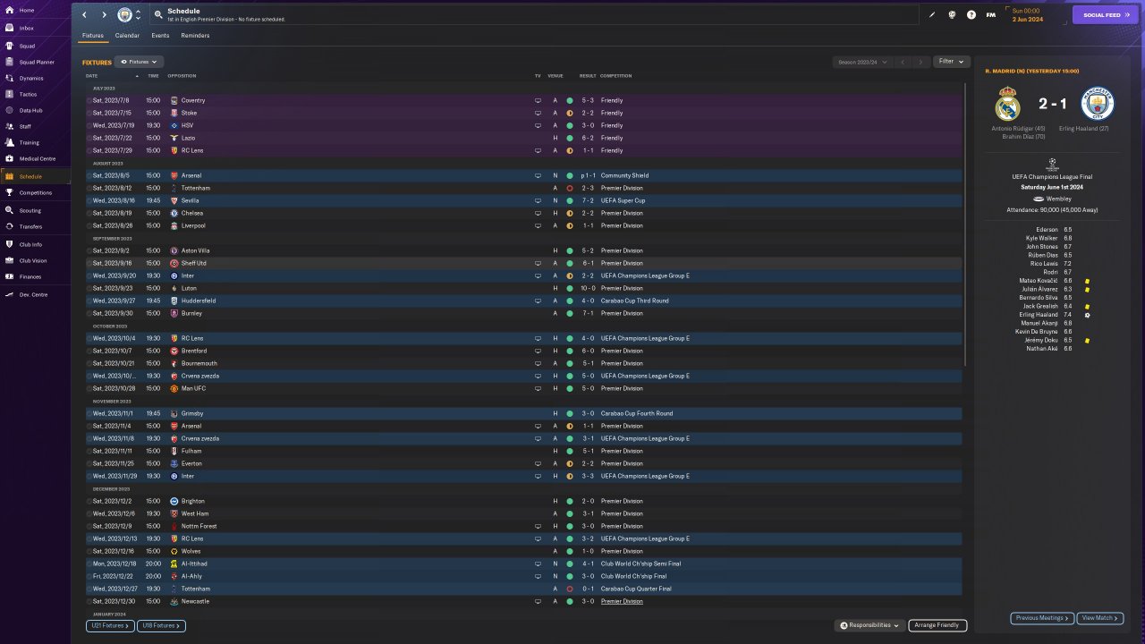Image resolution: width=1145 pixels, height=644 pixels.
Task: Open the help question mark icon
Action: [x=971, y=15]
